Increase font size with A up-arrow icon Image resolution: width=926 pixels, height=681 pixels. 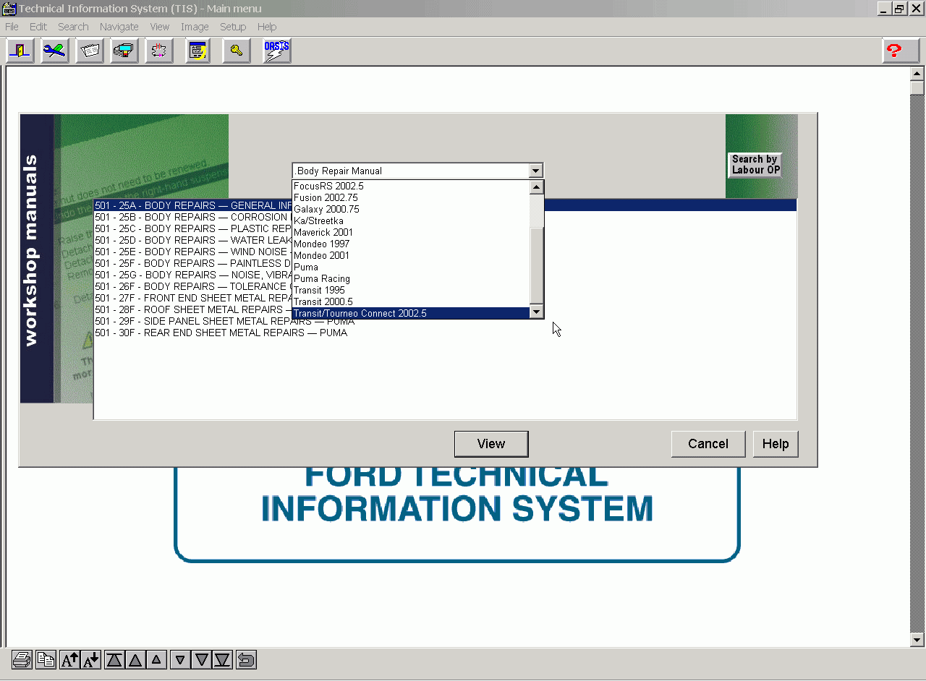point(69,659)
